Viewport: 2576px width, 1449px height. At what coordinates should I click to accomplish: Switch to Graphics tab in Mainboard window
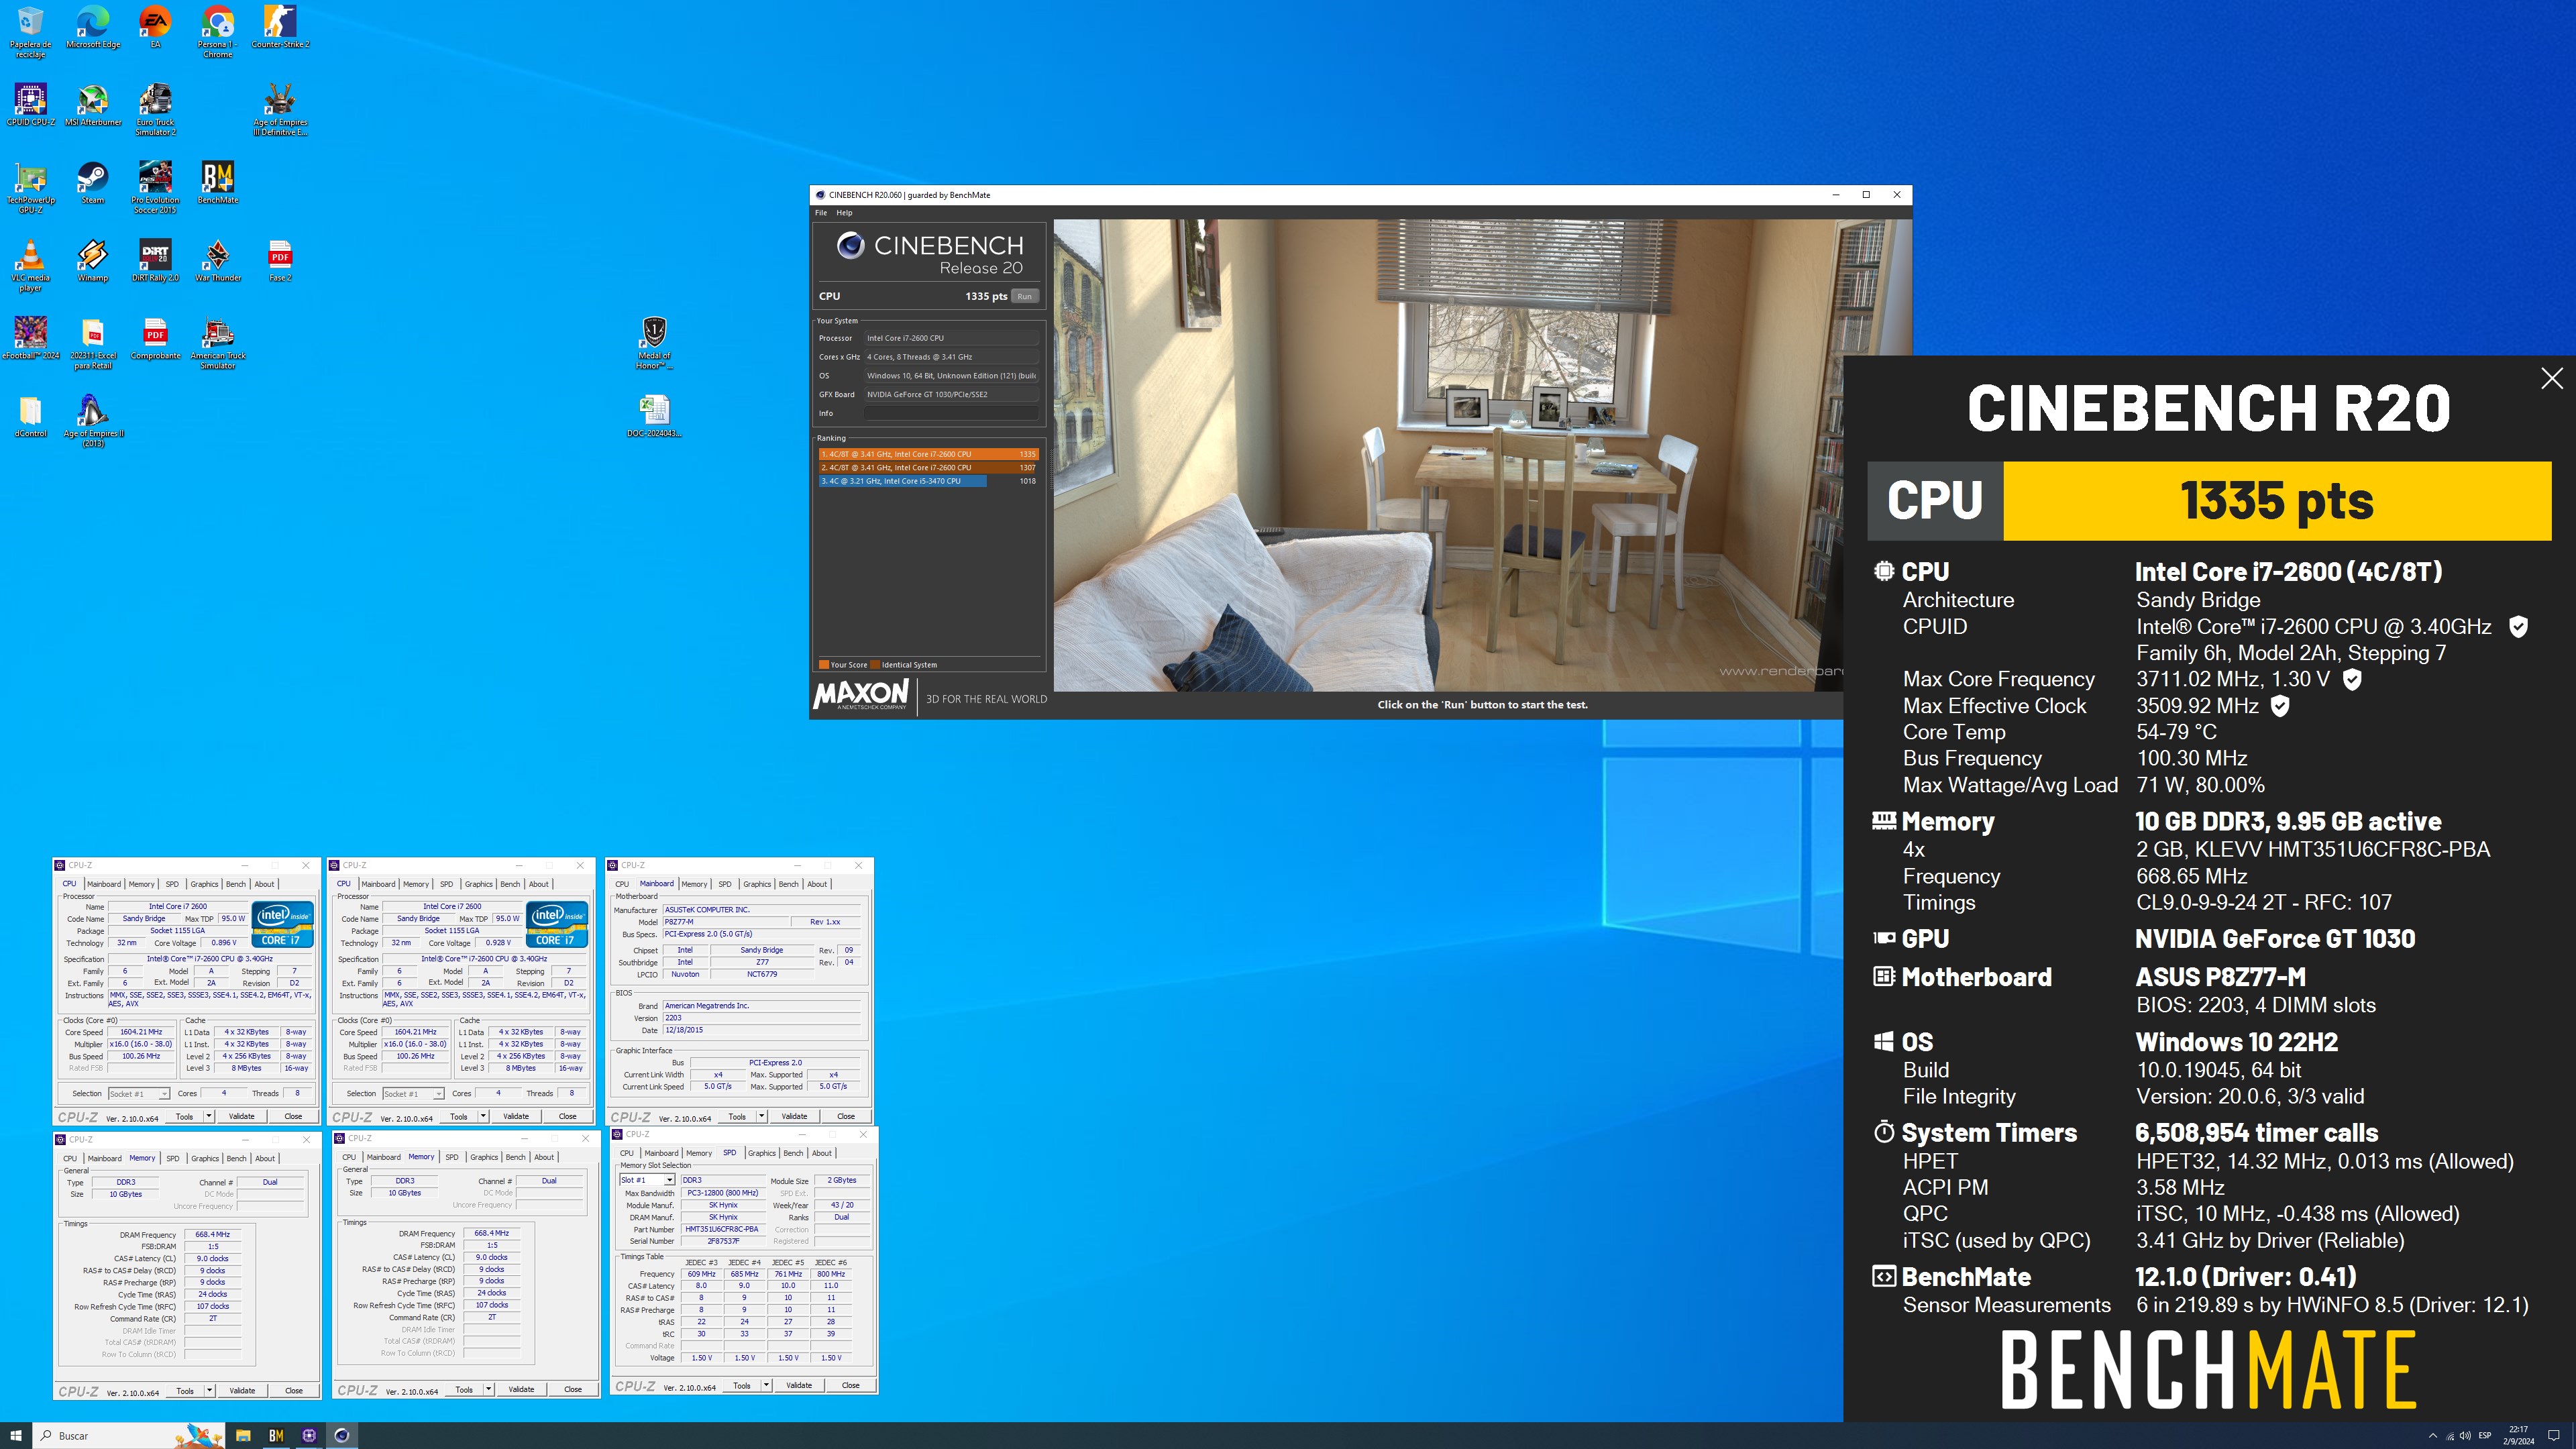click(757, 884)
